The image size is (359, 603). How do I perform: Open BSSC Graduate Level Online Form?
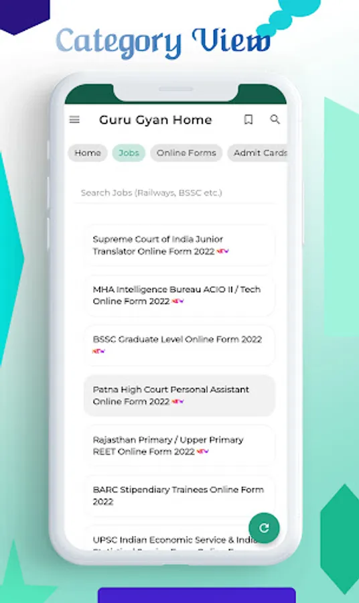click(179, 345)
